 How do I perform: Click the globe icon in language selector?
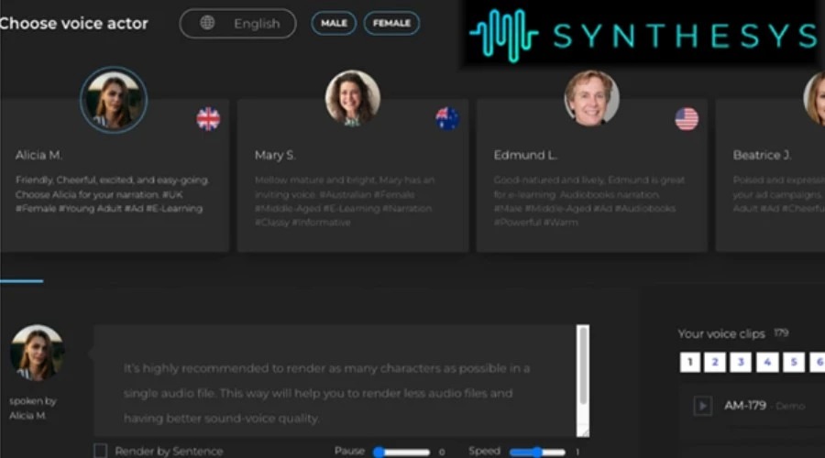coord(207,24)
